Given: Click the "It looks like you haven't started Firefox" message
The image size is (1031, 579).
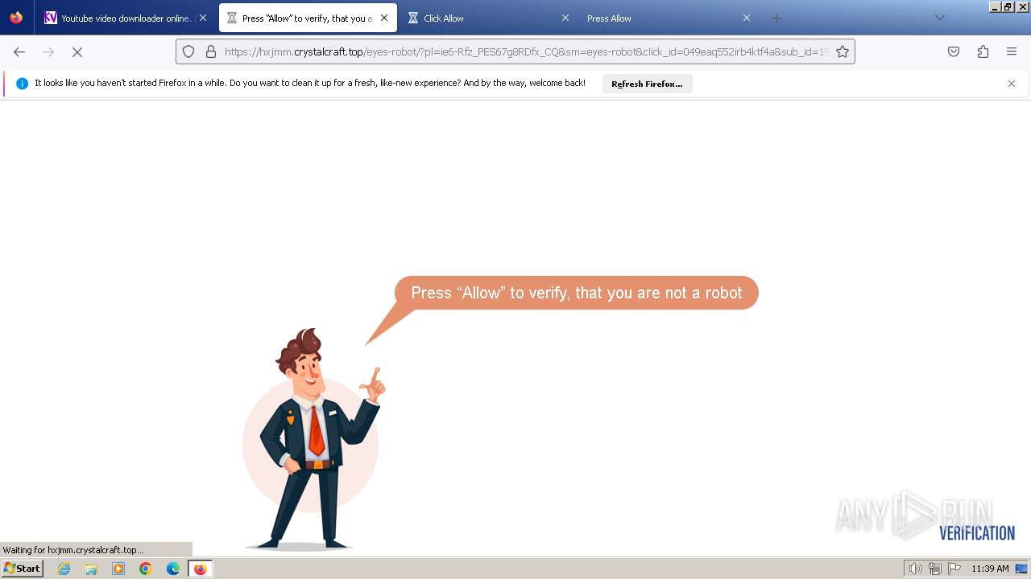Looking at the screenshot, I should (x=310, y=83).
